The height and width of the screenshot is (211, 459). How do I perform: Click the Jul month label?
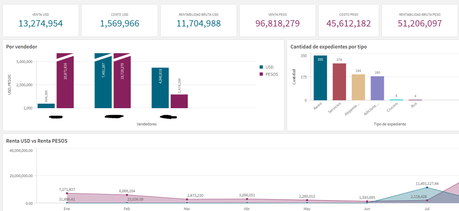tap(427, 209)
